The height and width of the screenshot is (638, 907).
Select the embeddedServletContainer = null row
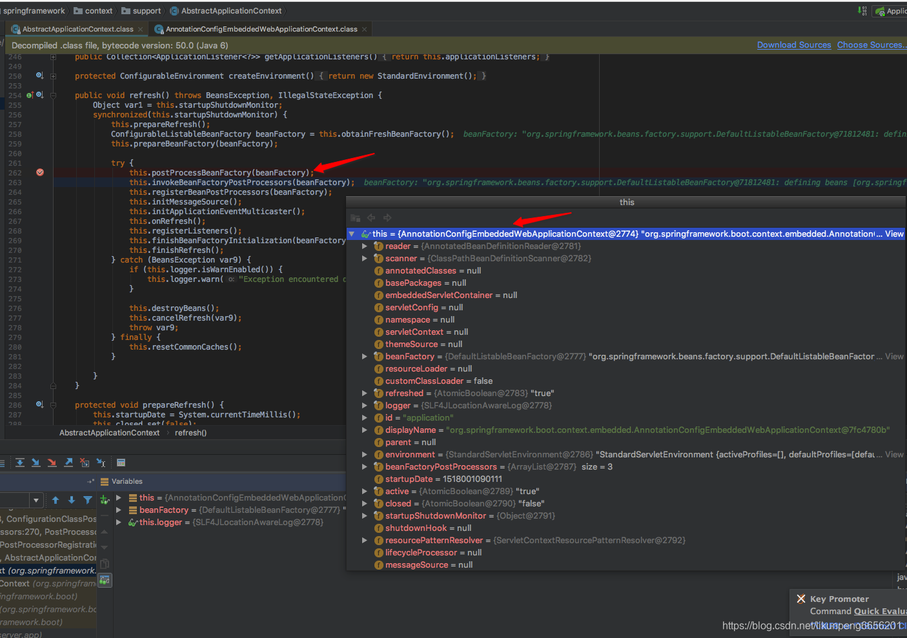tap(626, 295)
